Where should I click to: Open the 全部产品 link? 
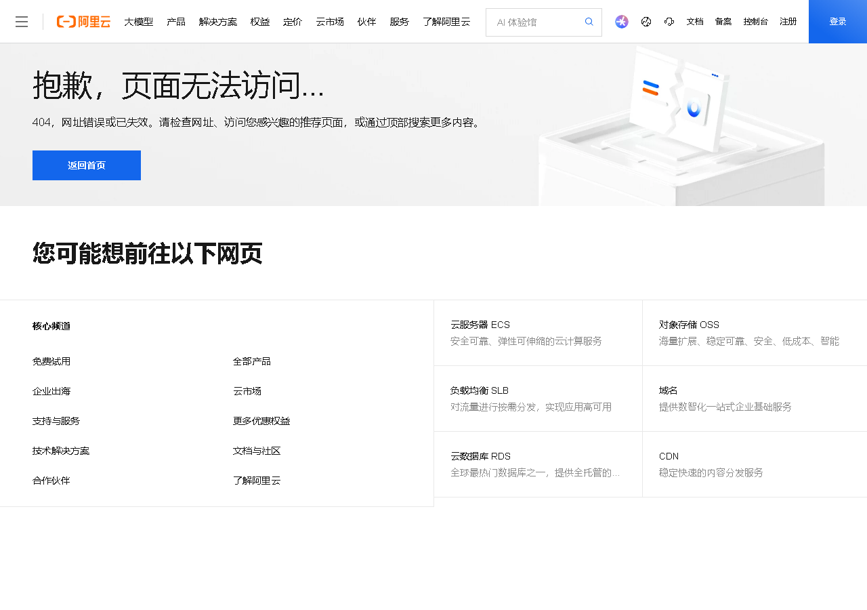(252, 361)
